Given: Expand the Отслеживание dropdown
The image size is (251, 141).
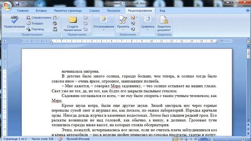Looking at the screenshot, I should 104,23.
